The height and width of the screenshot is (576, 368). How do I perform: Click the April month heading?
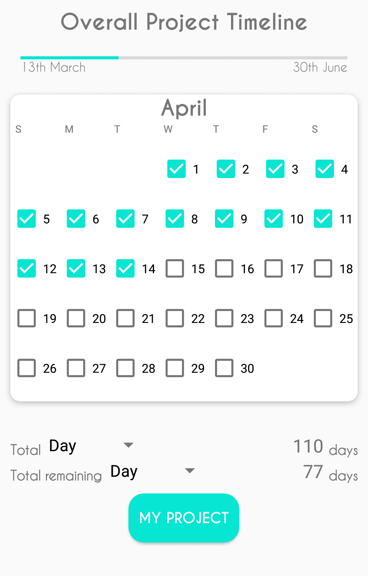coord(184,108)
